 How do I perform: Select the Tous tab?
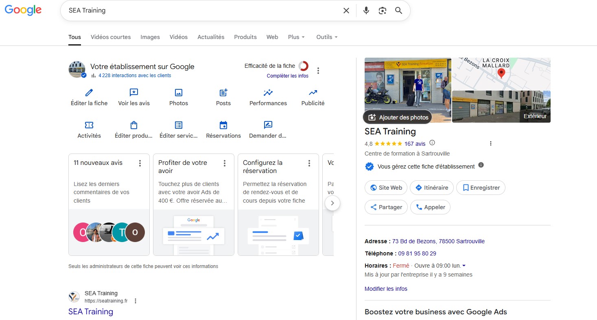tap(74, 37)
